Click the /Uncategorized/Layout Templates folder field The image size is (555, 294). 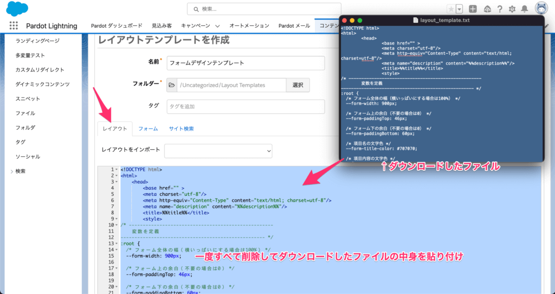[231, 85]
